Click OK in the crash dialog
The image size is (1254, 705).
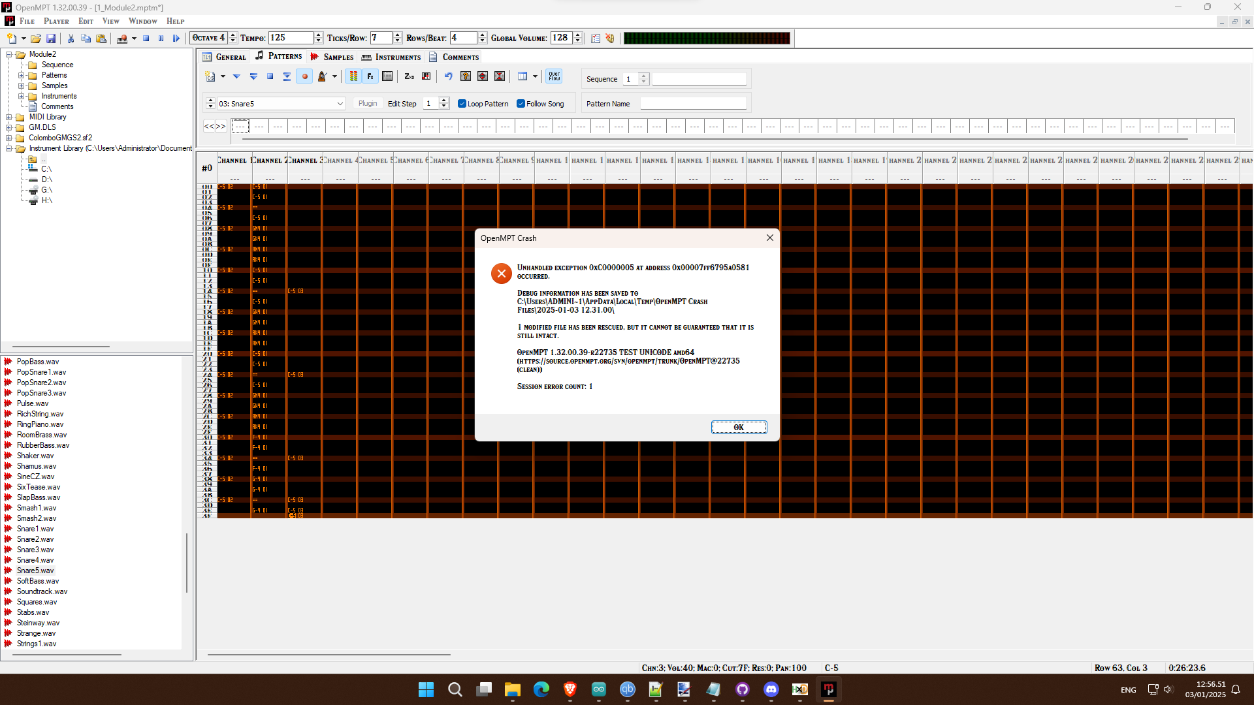tap(739, 427)
